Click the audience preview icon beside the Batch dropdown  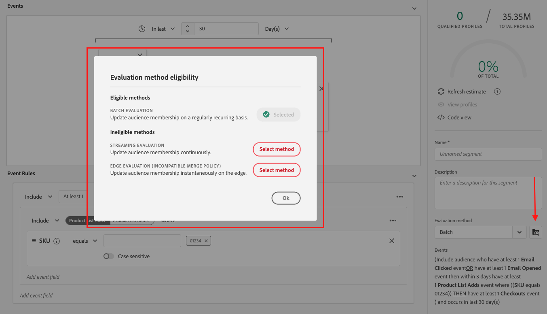pyautogui.click(x=536, y=232)
